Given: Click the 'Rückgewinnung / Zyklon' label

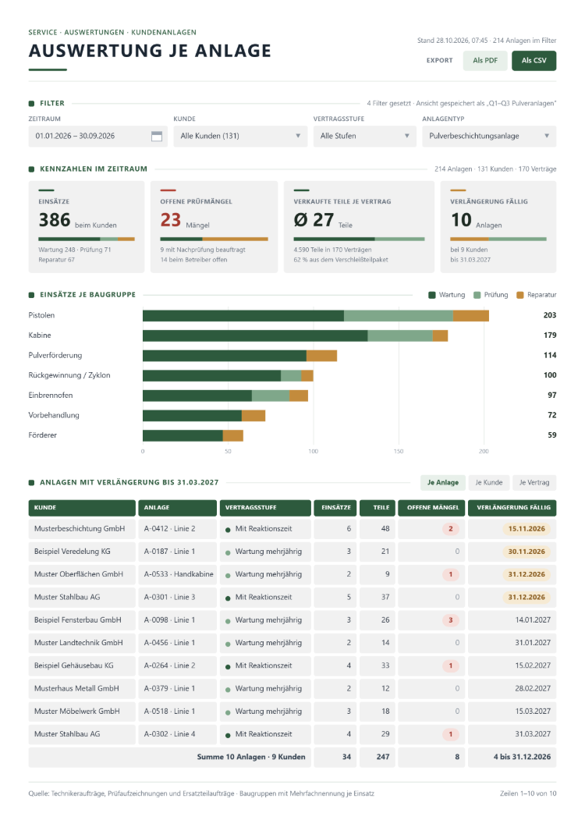Looking at the screenshot, I should pos(69,375).
